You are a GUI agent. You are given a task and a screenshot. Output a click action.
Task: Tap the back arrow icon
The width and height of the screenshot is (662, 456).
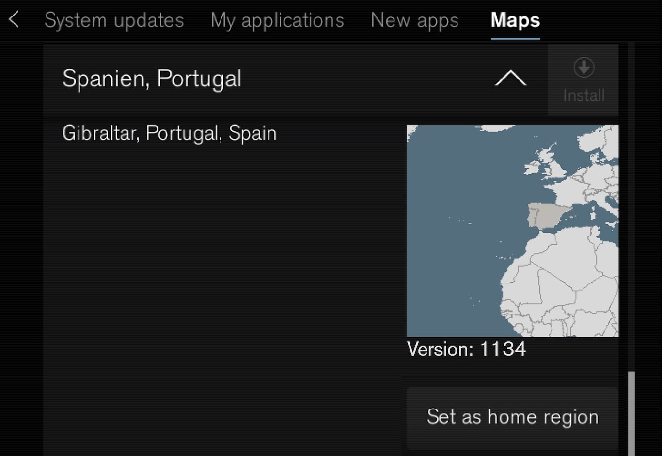pyautogui.click(x=14, y=20)
